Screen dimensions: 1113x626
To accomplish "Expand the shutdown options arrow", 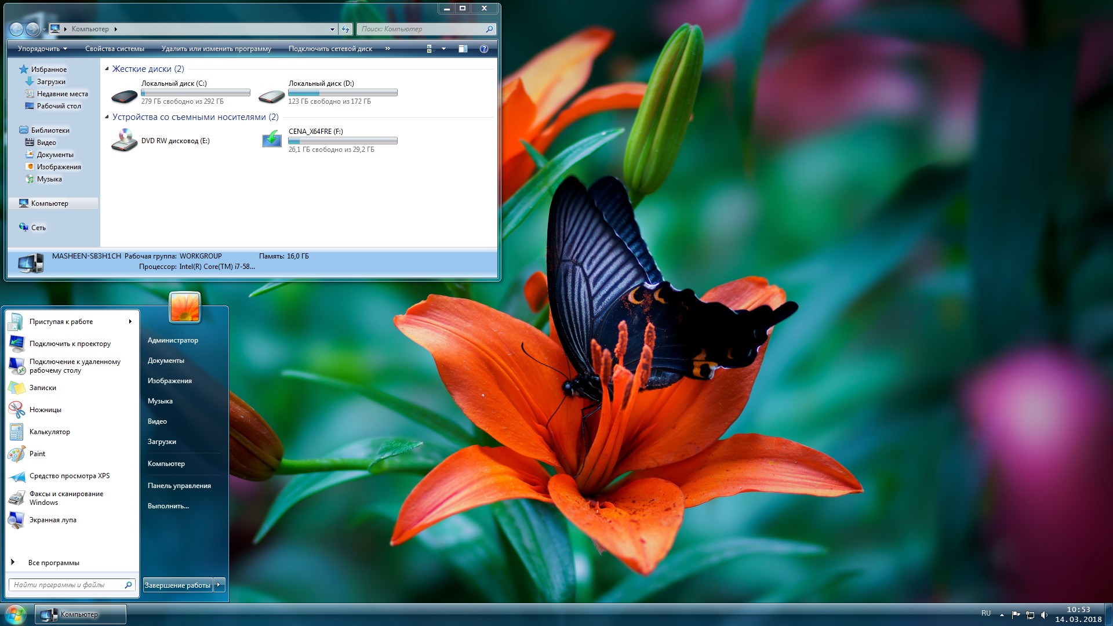I will click(x=219, y=585).
